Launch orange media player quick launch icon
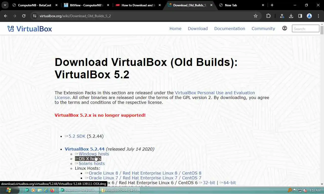The width and height of the screenshot is (324, 194). 33,190
